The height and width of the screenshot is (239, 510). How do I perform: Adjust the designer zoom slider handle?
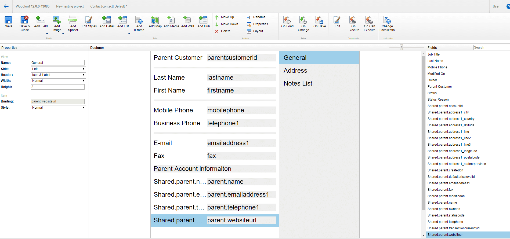pyautogui.click(x=401, y=47)
